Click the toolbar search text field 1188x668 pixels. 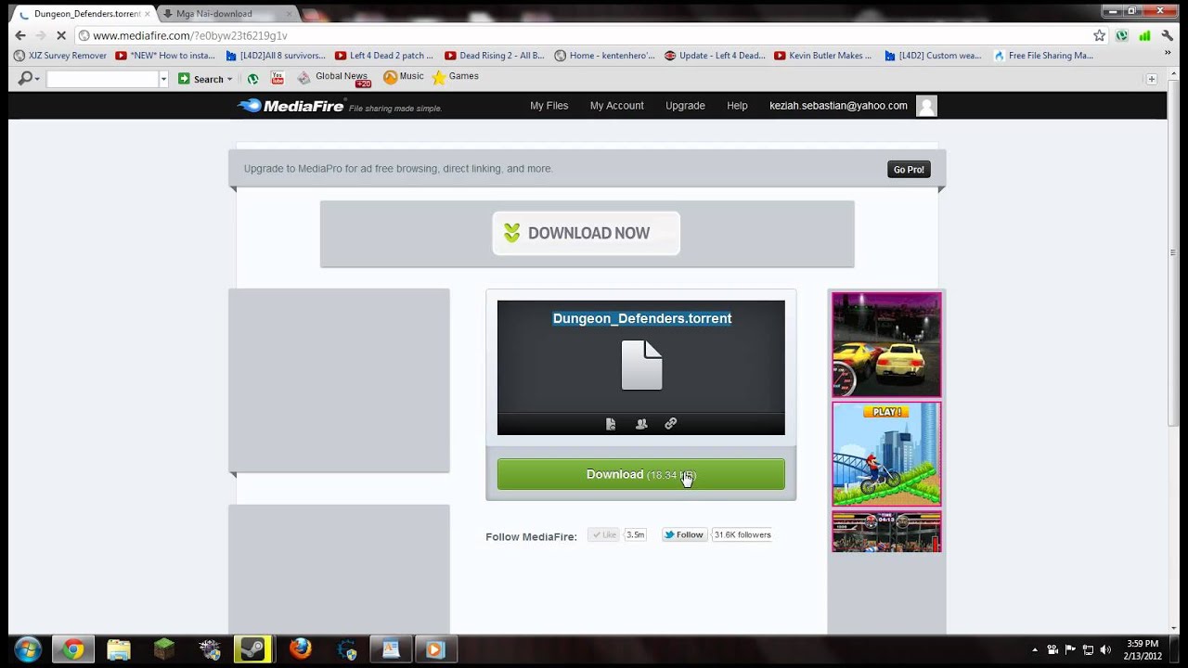pos(102,79)
